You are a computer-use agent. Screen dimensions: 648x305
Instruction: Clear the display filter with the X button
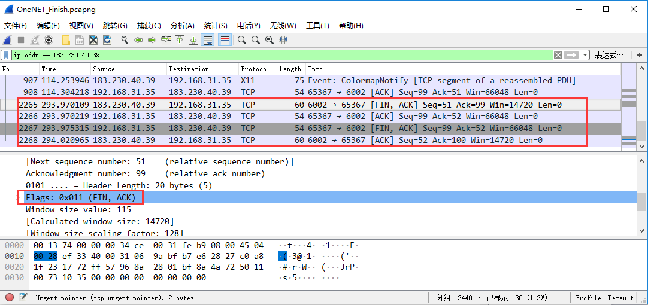pyautogui.click(x=558, y=55)
